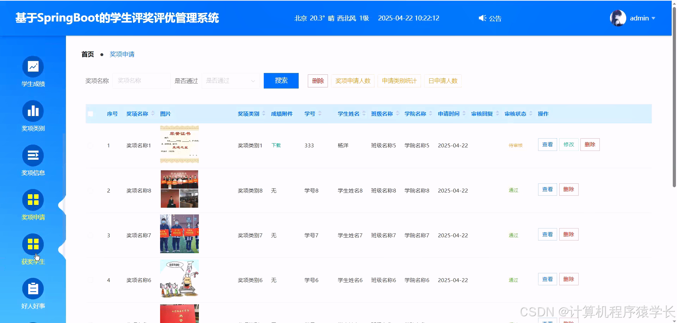
Task: Click the toolbar 删除 button
Action: click(318, 81)
